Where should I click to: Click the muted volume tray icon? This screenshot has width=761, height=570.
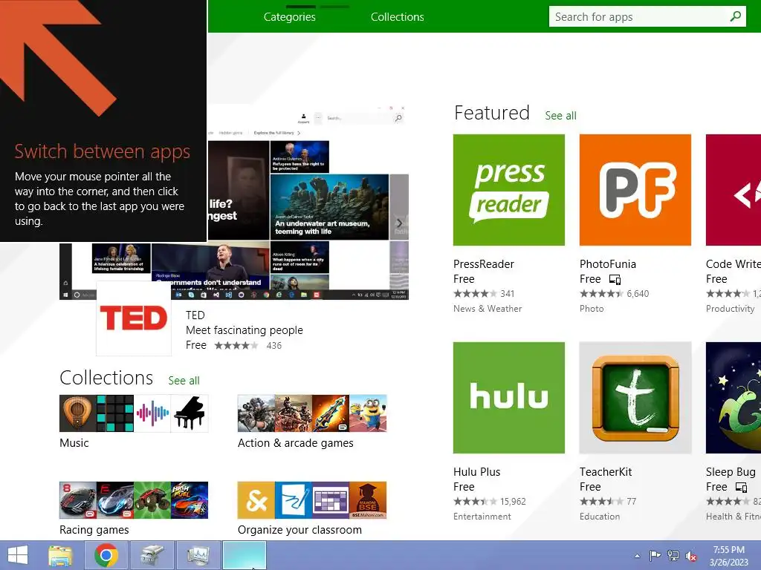pos(690,556)
